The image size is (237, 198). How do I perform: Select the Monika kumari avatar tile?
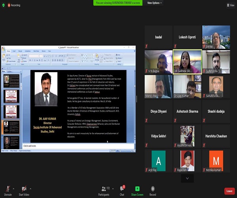(216, 161)
